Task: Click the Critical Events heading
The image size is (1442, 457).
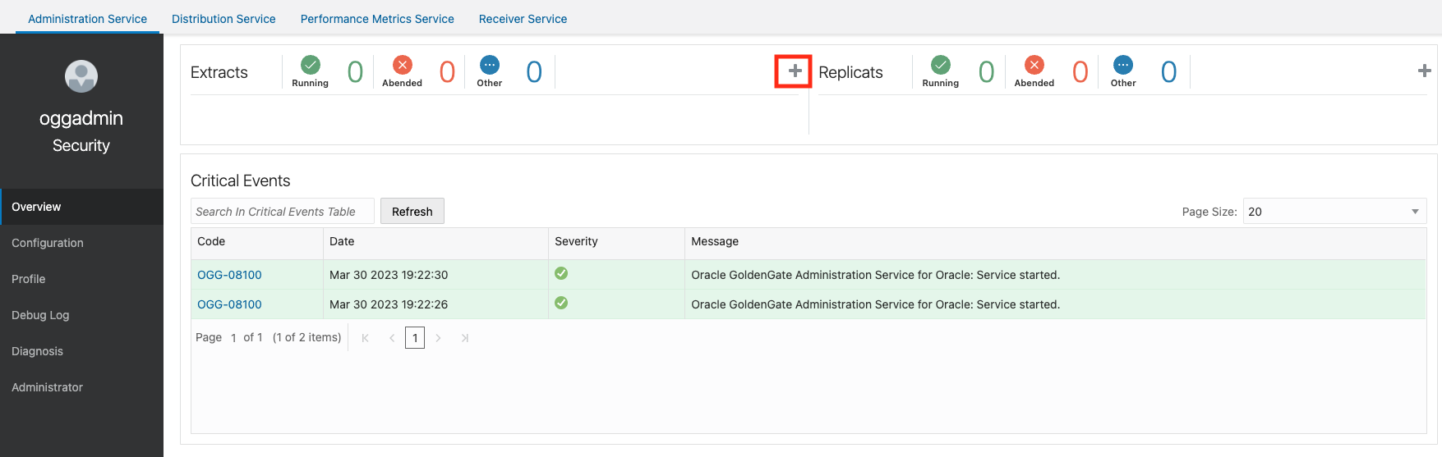Action: point(241,181)
